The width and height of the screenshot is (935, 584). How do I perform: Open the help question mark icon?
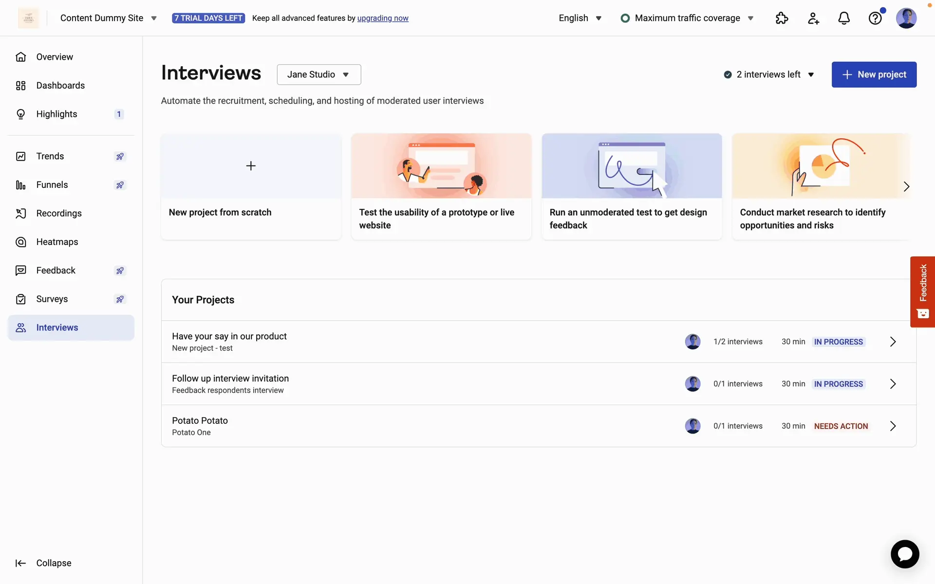(x=875, y=18)
